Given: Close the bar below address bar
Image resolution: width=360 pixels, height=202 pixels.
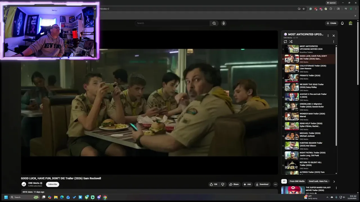Looking at the screenshot, I should pyautogui.click(x=355, y=16).
